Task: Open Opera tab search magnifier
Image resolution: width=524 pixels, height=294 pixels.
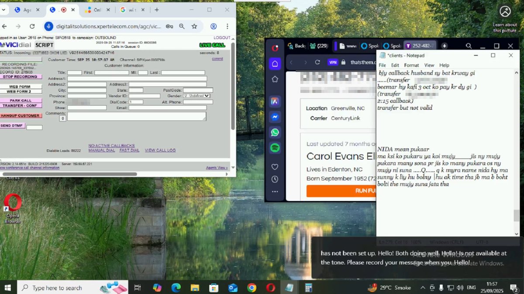Action: [468, 46]
